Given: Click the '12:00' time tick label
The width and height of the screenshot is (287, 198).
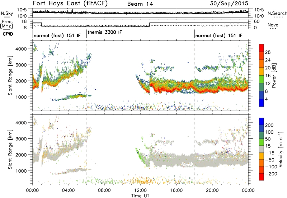Looking at the screenshot, I should pos(140,190).
